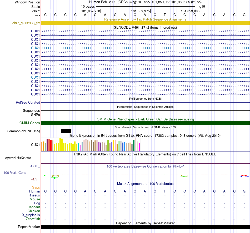This screenshot has width=250, height=233.
Task: Click the GTEx tissue expression bar chart
Action: tap(91, 144)
